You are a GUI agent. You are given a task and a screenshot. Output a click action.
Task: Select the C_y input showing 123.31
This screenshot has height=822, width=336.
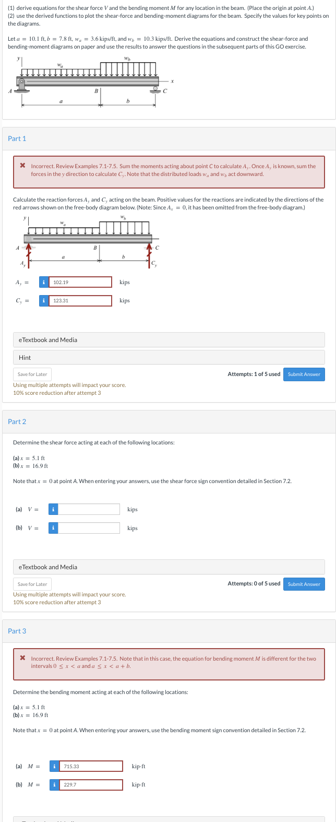click(81, 300)
